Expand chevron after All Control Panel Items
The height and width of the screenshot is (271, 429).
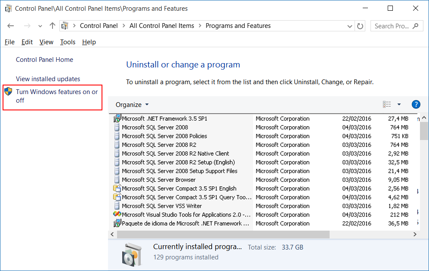click(200, 26)
